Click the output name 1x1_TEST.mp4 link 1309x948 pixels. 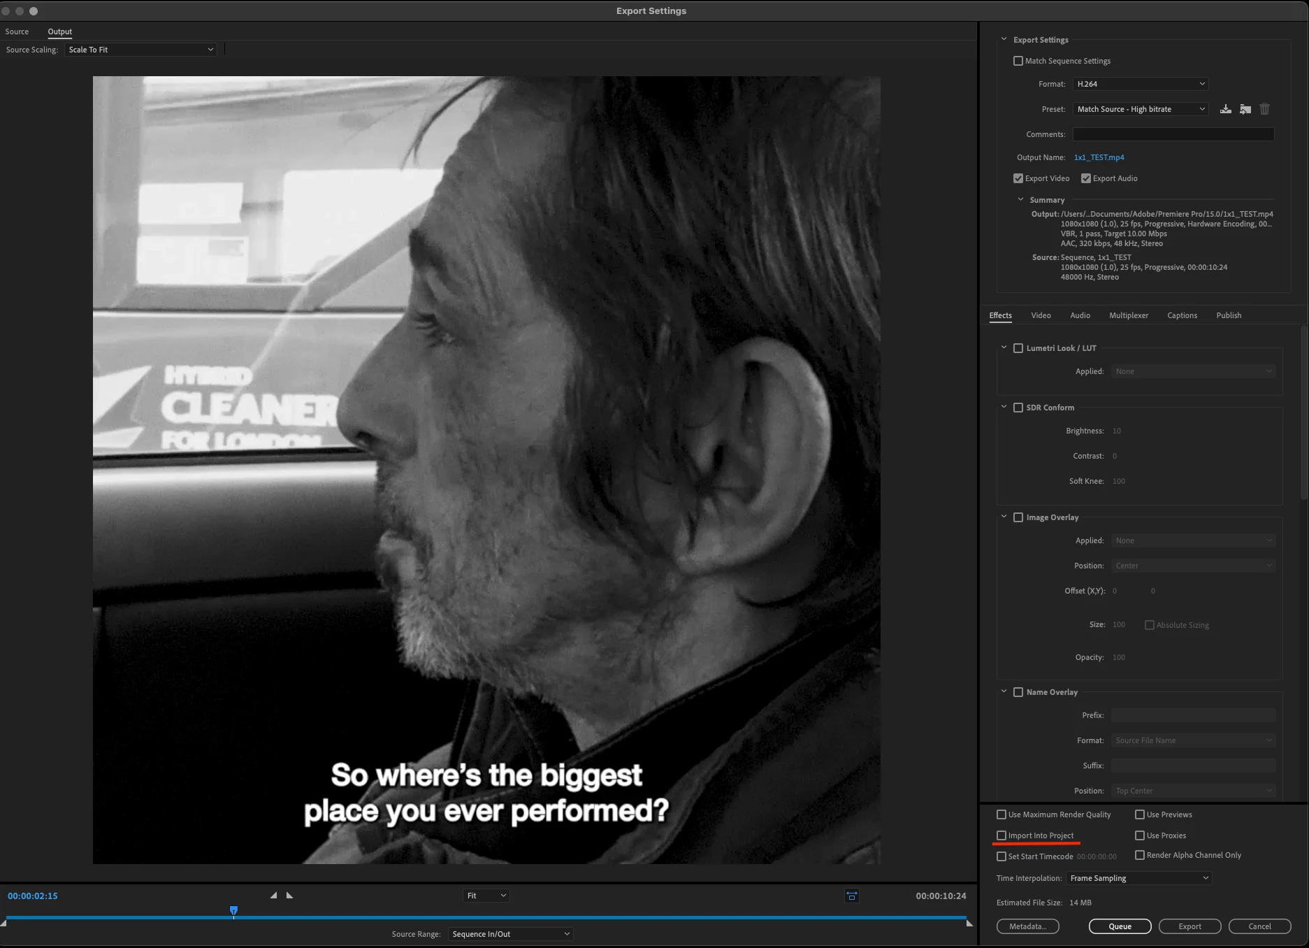[x=1099, y=157]
